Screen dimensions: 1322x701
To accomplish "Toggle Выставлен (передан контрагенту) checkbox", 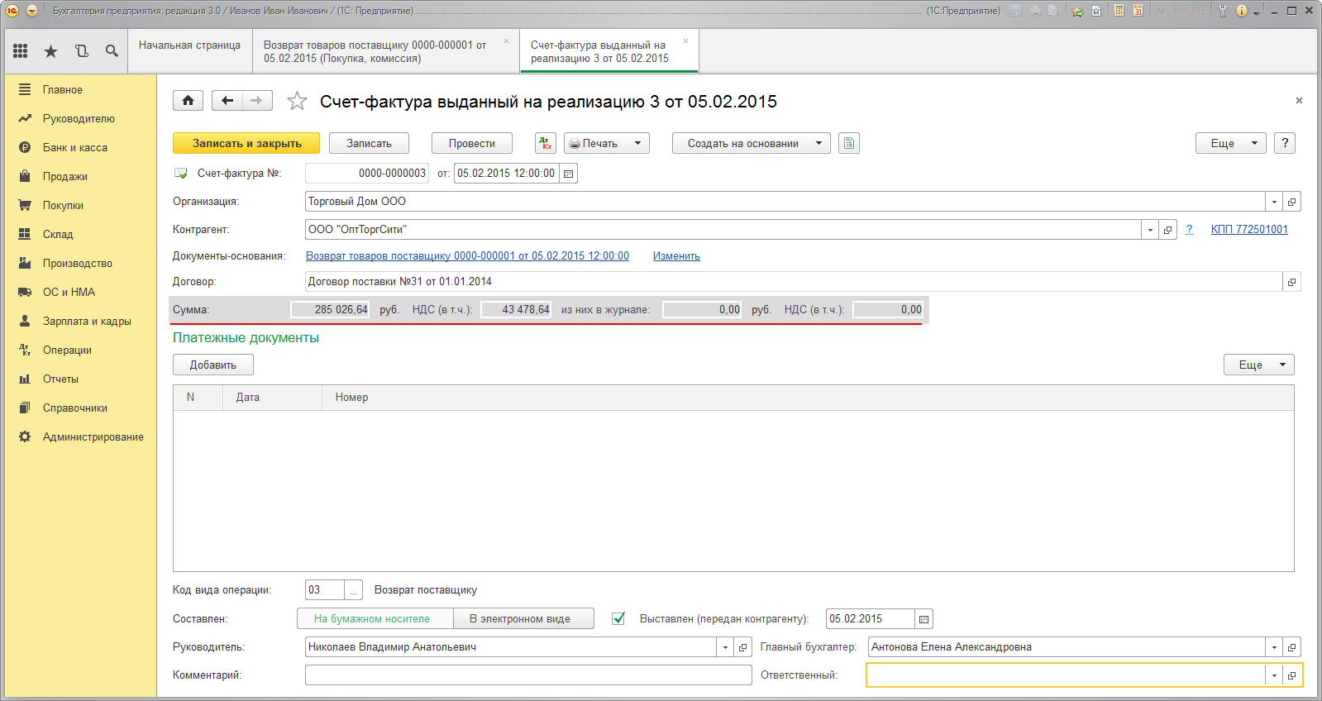I will click(618, 618).
